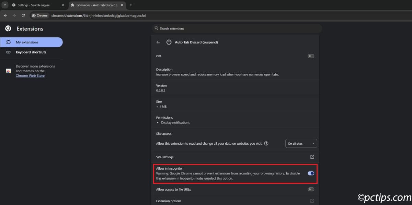Click the magnifier icon in Search extensions
The width and height of the screenshot is (412, 205).
[x=157, y=28]
